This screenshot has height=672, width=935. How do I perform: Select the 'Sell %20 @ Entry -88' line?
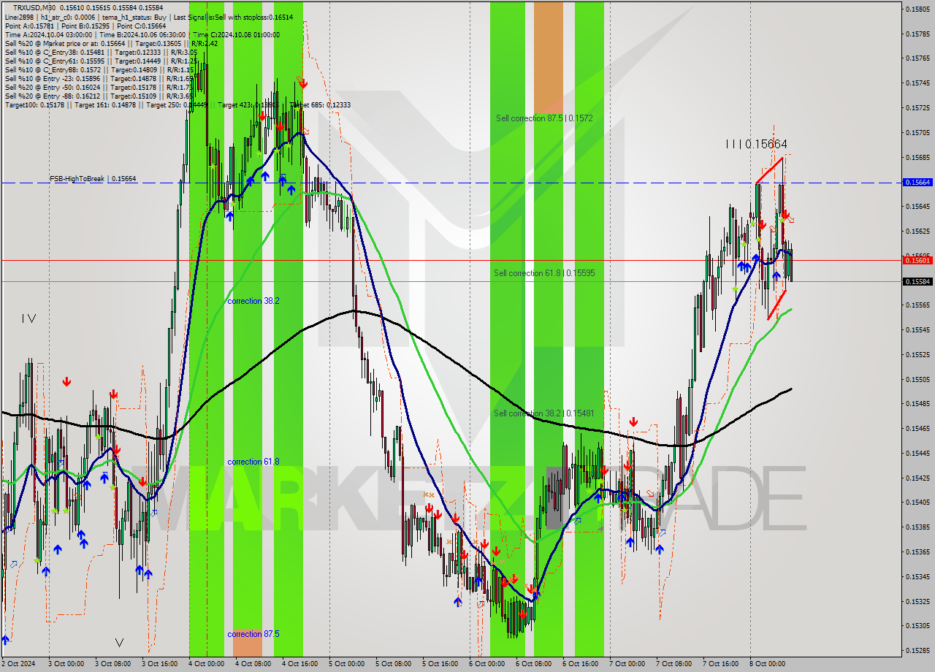click(x=99, y=96)
